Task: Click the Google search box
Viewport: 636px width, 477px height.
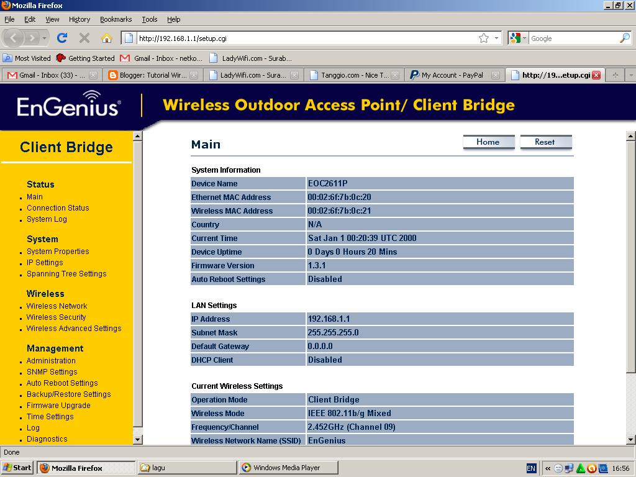Action: (x=573, y=38)
